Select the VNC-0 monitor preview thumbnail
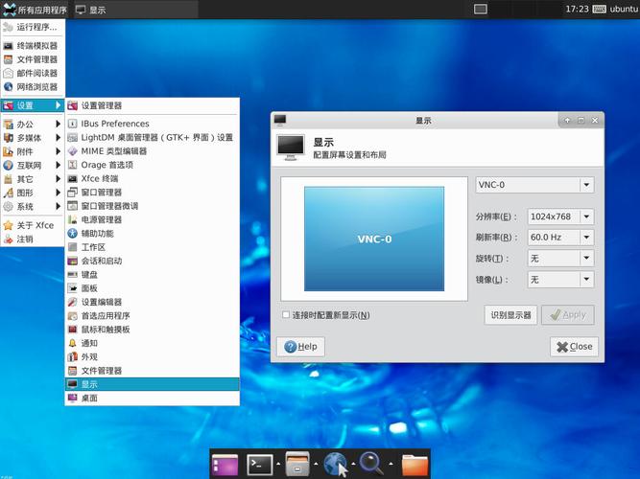Image resolution: width=640 pixels, height=479 pixels. point(374,239)
